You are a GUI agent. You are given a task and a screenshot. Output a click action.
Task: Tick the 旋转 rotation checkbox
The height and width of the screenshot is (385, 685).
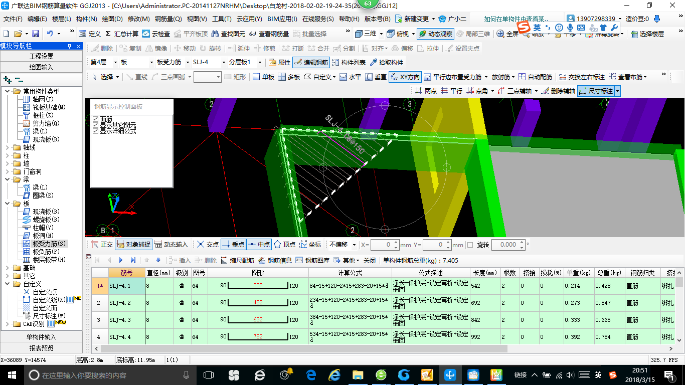click(470, 245)
